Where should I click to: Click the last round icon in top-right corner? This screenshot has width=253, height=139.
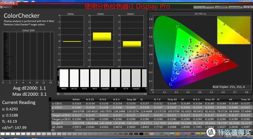[252, 7]
